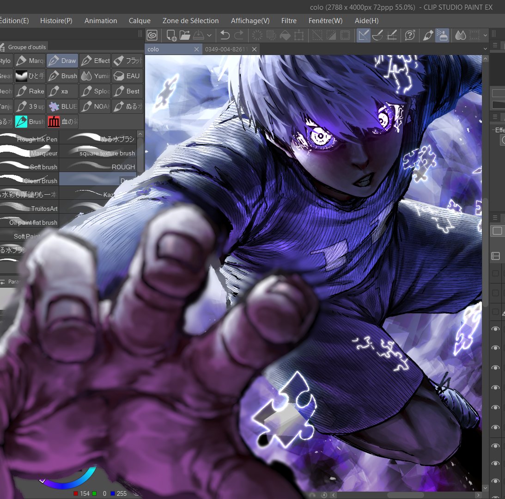Hide the topmost layer showing an eye icon

click(x=495, y=328)
